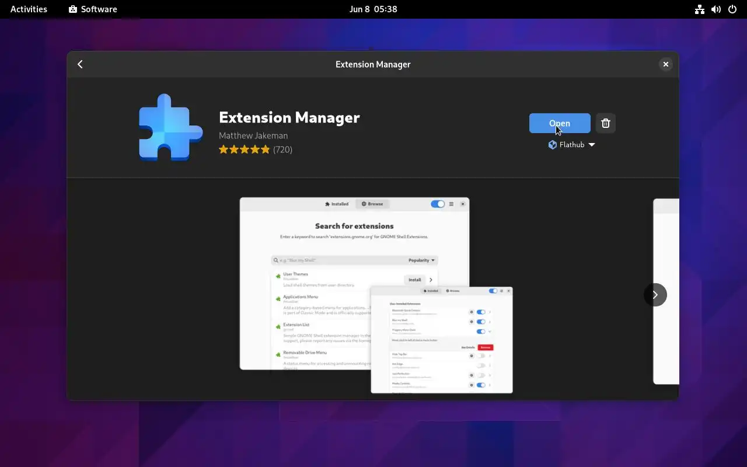Click the power icon in top bar
This screenshot has width=747, height=467.
(732, 9)
